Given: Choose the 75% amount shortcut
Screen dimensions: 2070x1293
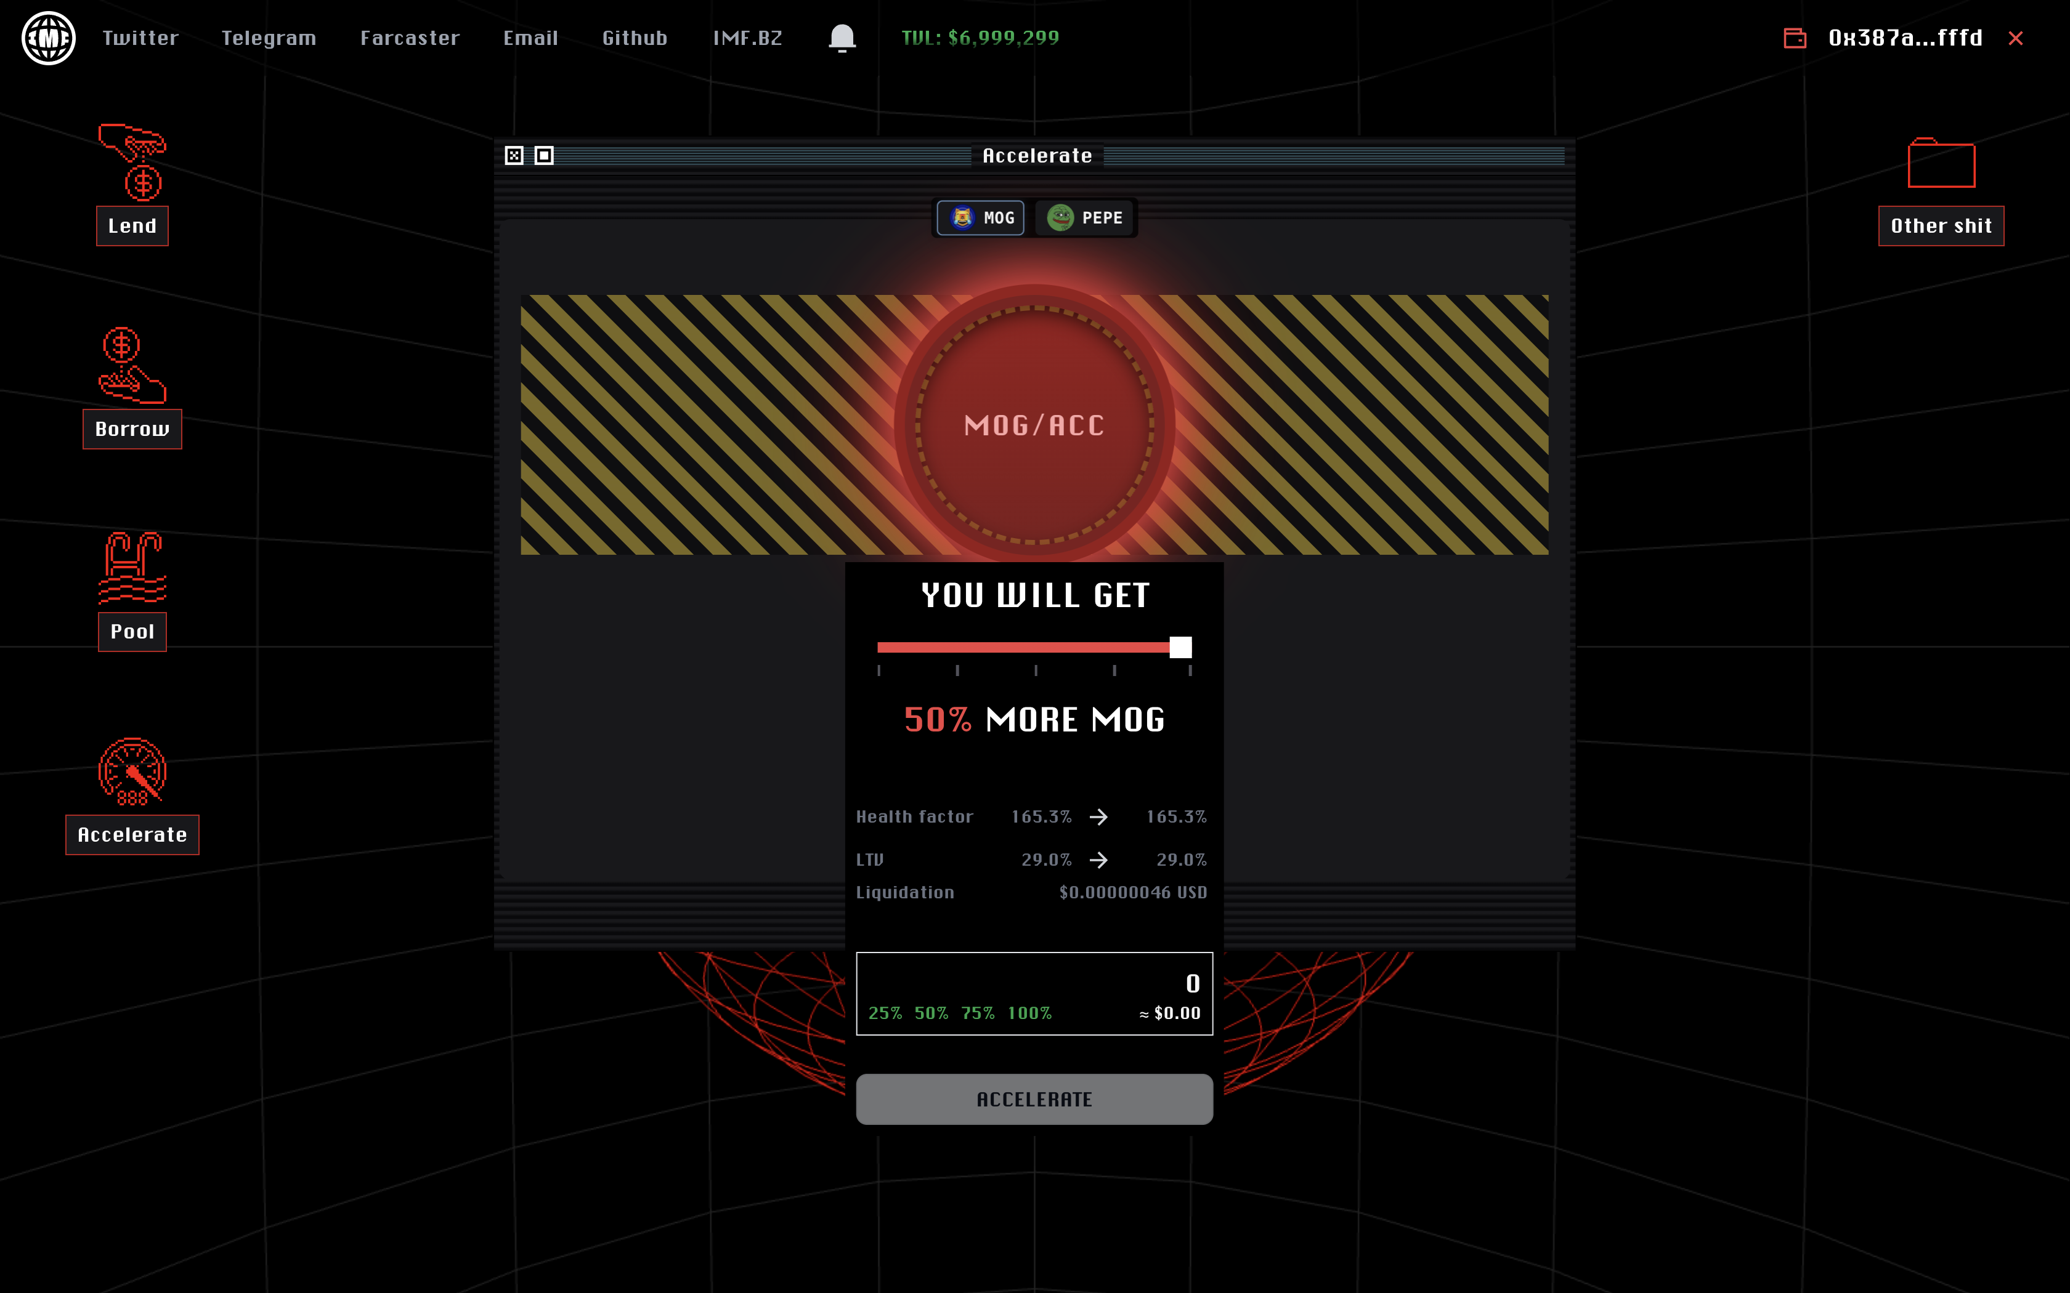Looking at the screenshot, I should coord(977,1013).
